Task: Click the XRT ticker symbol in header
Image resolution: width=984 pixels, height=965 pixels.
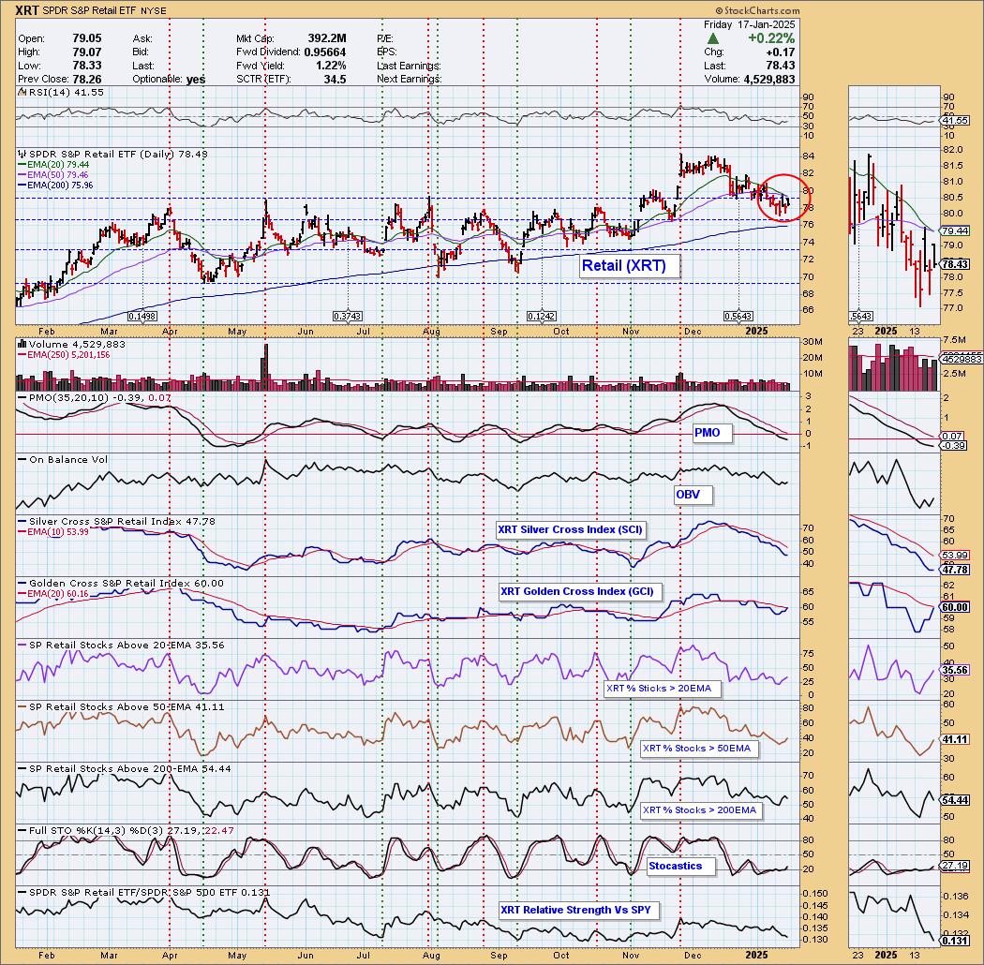Action: tap(26, 10)
